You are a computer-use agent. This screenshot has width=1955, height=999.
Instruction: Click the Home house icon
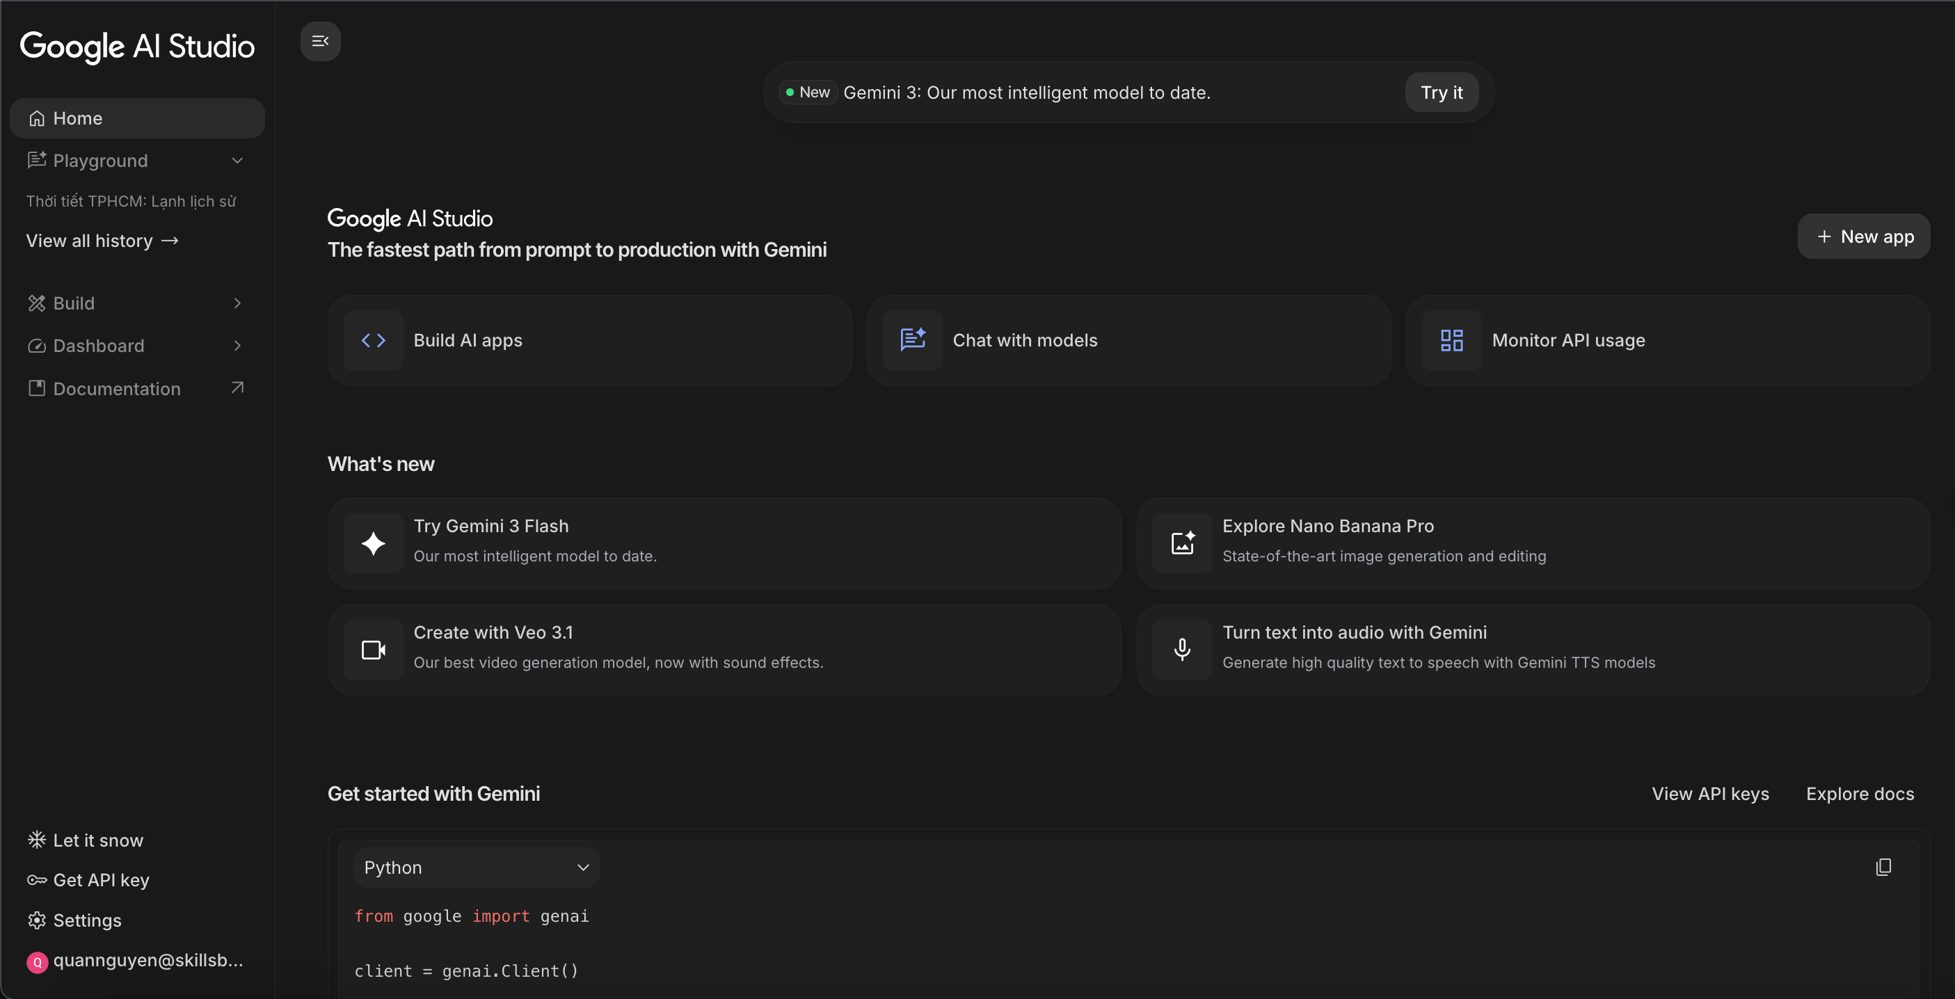36,118
